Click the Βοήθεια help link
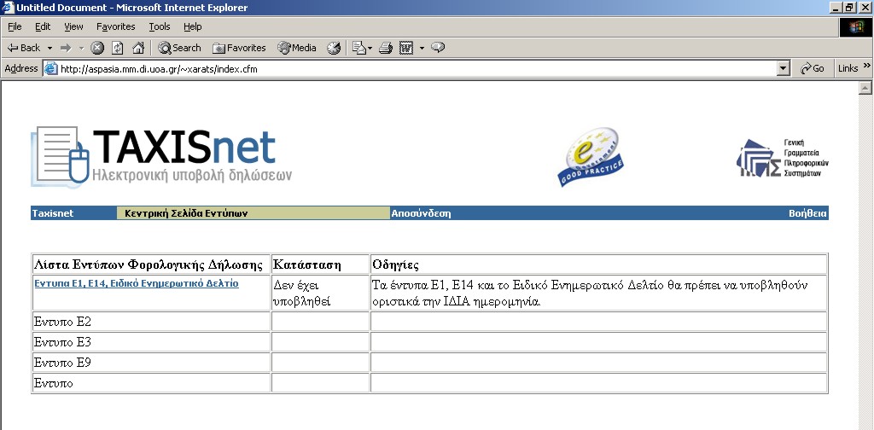 tap(807, 213)
